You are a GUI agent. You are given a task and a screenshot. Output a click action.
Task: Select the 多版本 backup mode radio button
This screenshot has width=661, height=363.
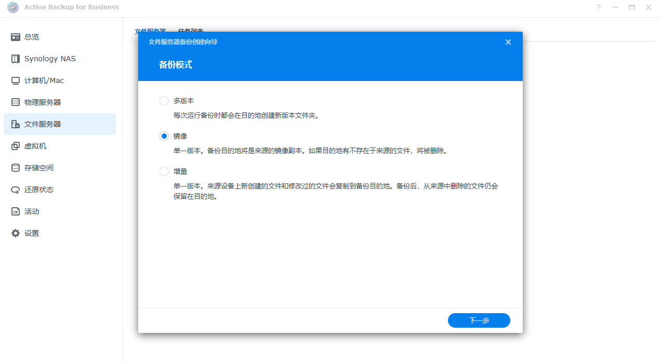pos(164,101)
